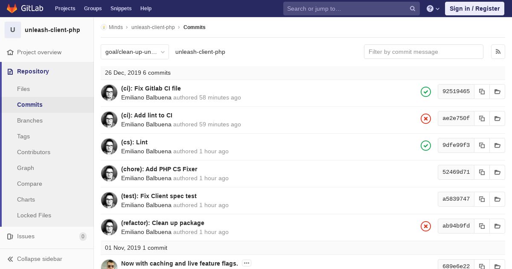Image resolution: width=512 pixels, height=269 pixels.
Task: Open '(ci): Add lint to CI' commit title
Action: pyautogui.click(x=147, y=115)
